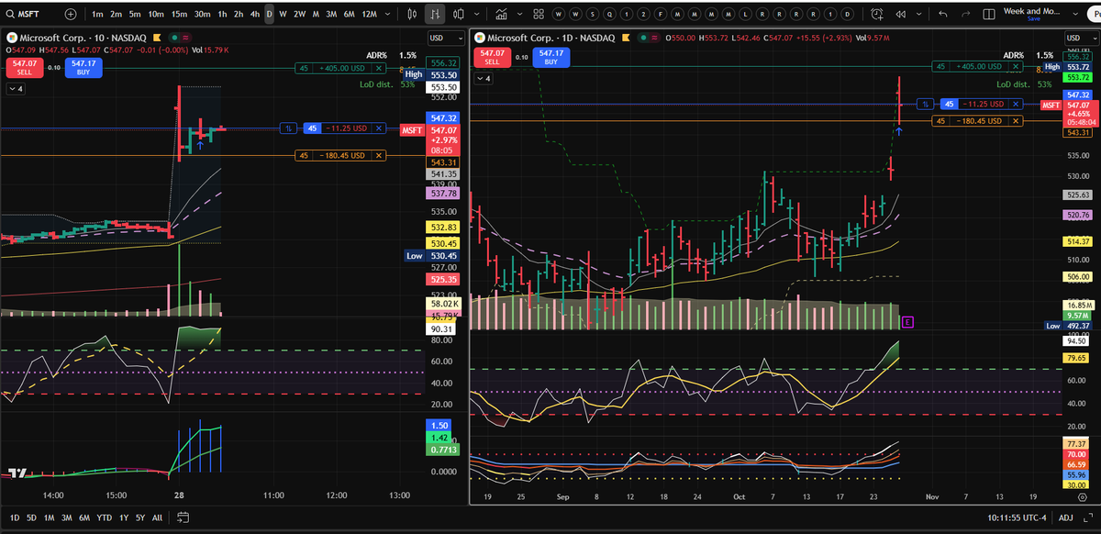
Task: Click the four-square indicator templates icon
Action: [539, 13]
